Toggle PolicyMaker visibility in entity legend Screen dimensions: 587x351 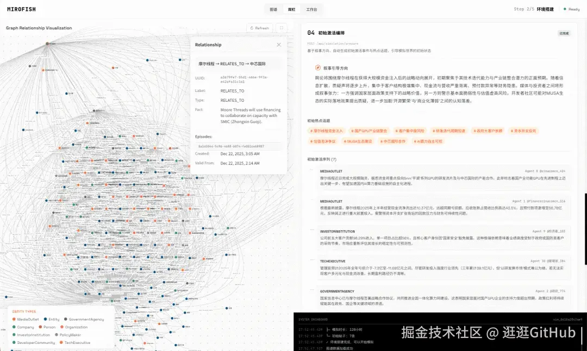[x=57, y=335]
